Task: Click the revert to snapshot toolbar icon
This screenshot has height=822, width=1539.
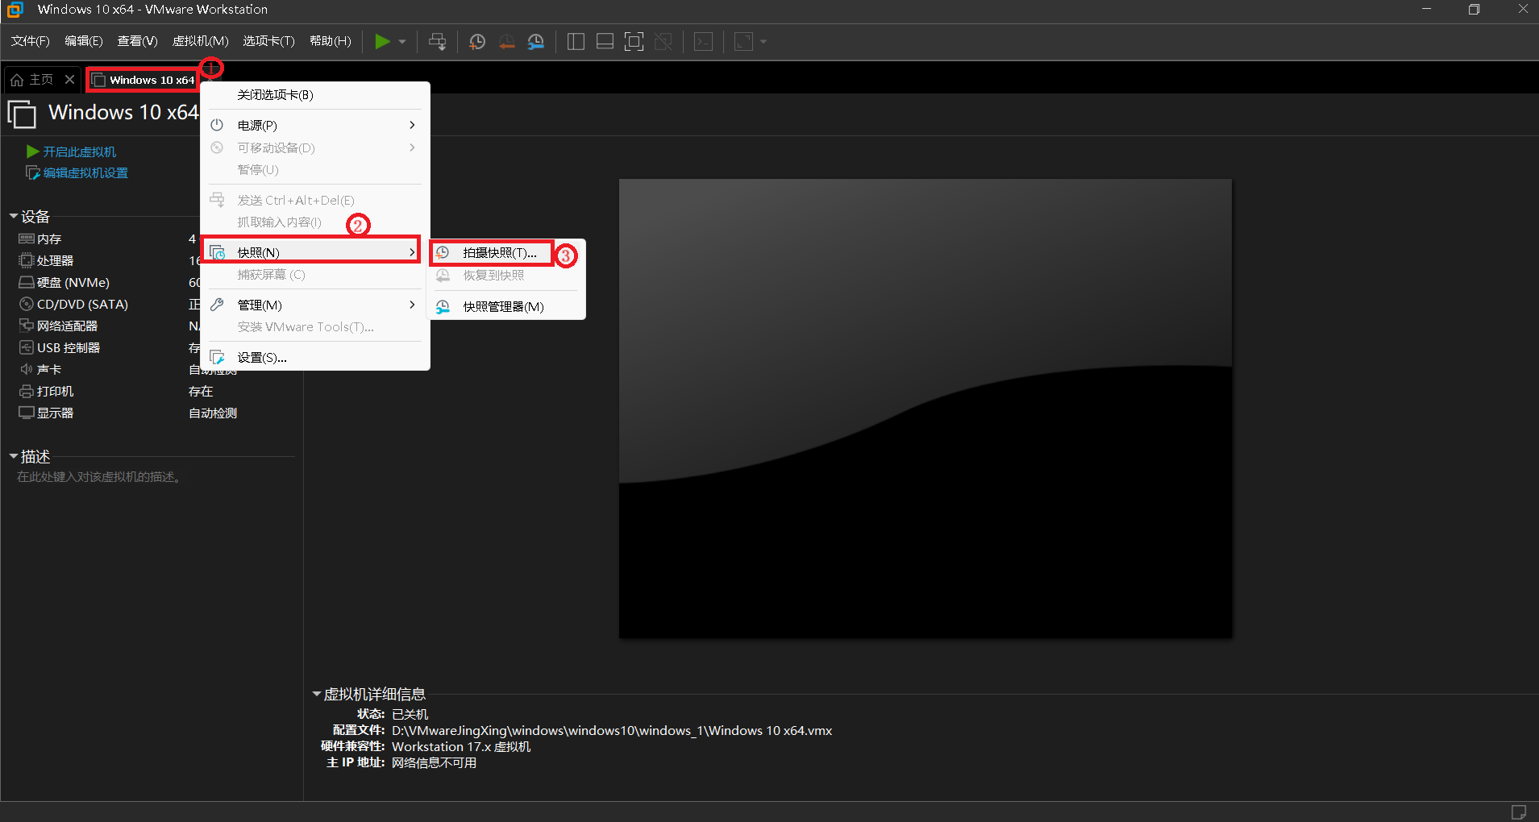Action: pos(506,42)
